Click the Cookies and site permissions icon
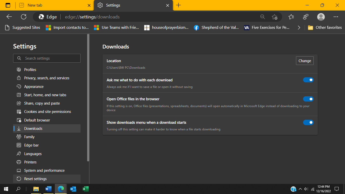The height and width of the screenshot is (194, 345). [19, 111]
